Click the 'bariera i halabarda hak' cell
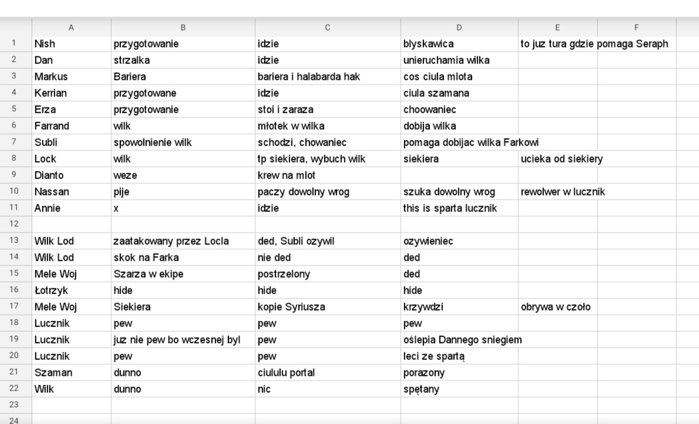The height and width of the screenshot is (424, 699). coord(328,77)
